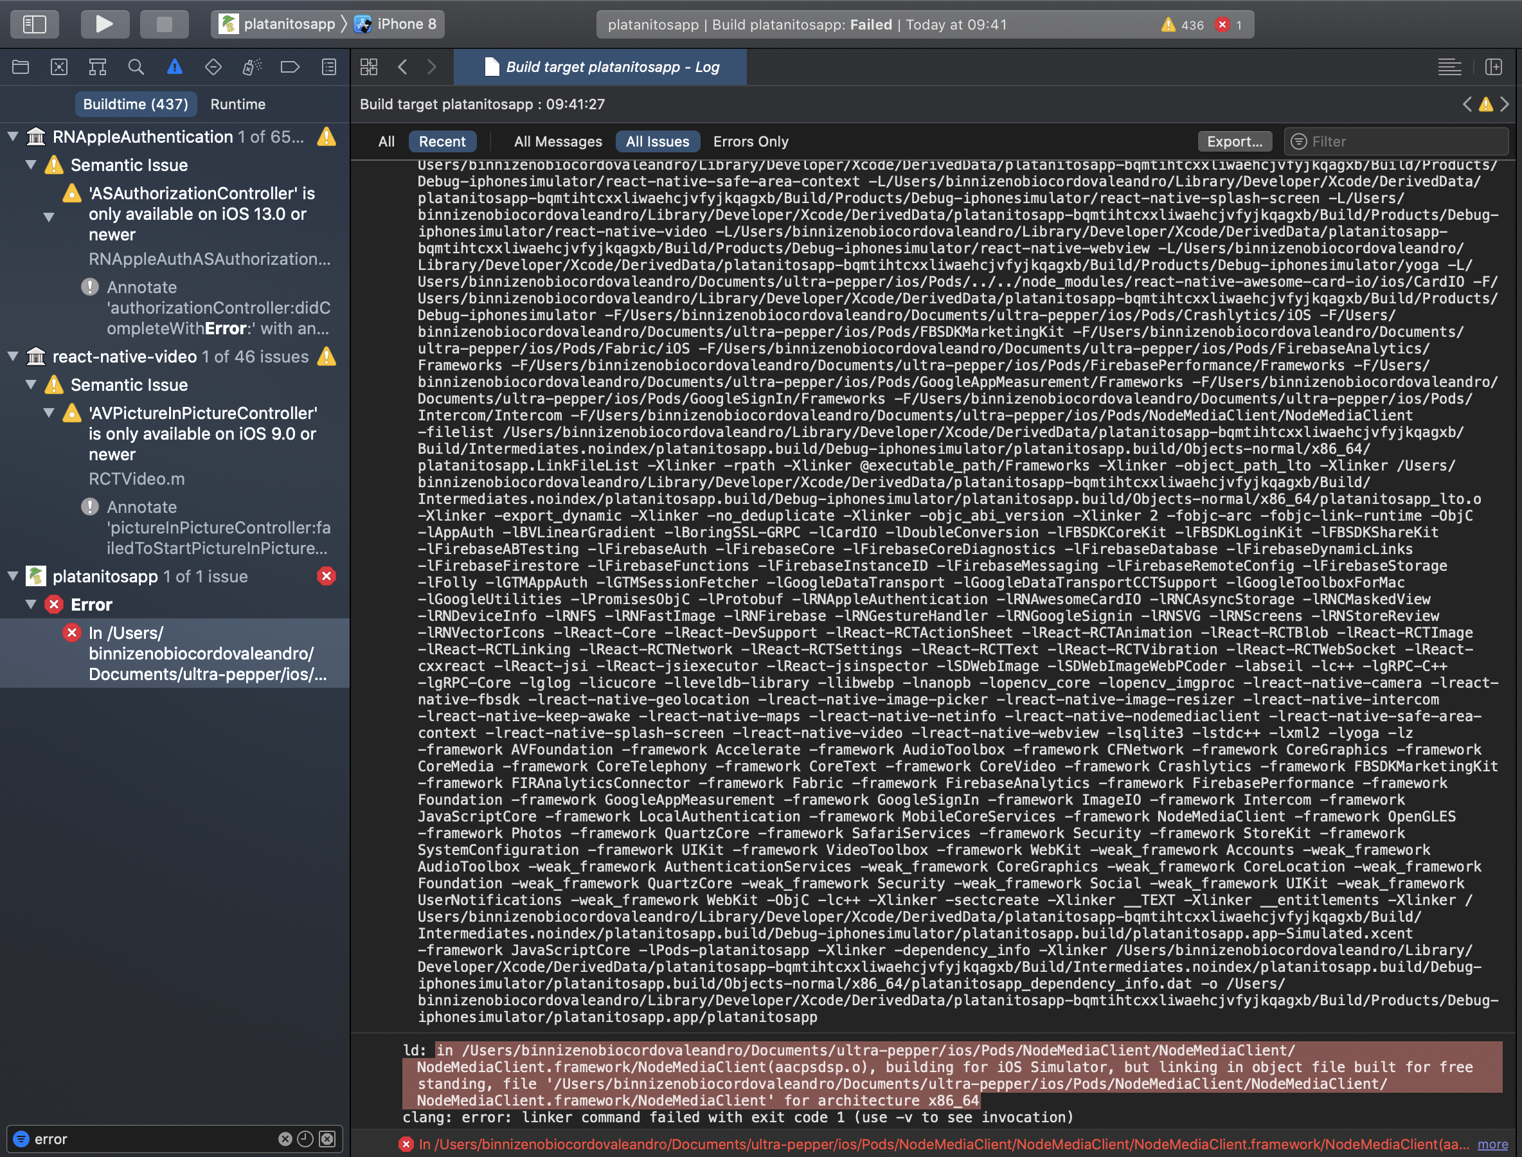Open the Breakpoint navigator icon
Image resolution: width=1522 pixels, height=1157 pixels.
click(290, 67)
